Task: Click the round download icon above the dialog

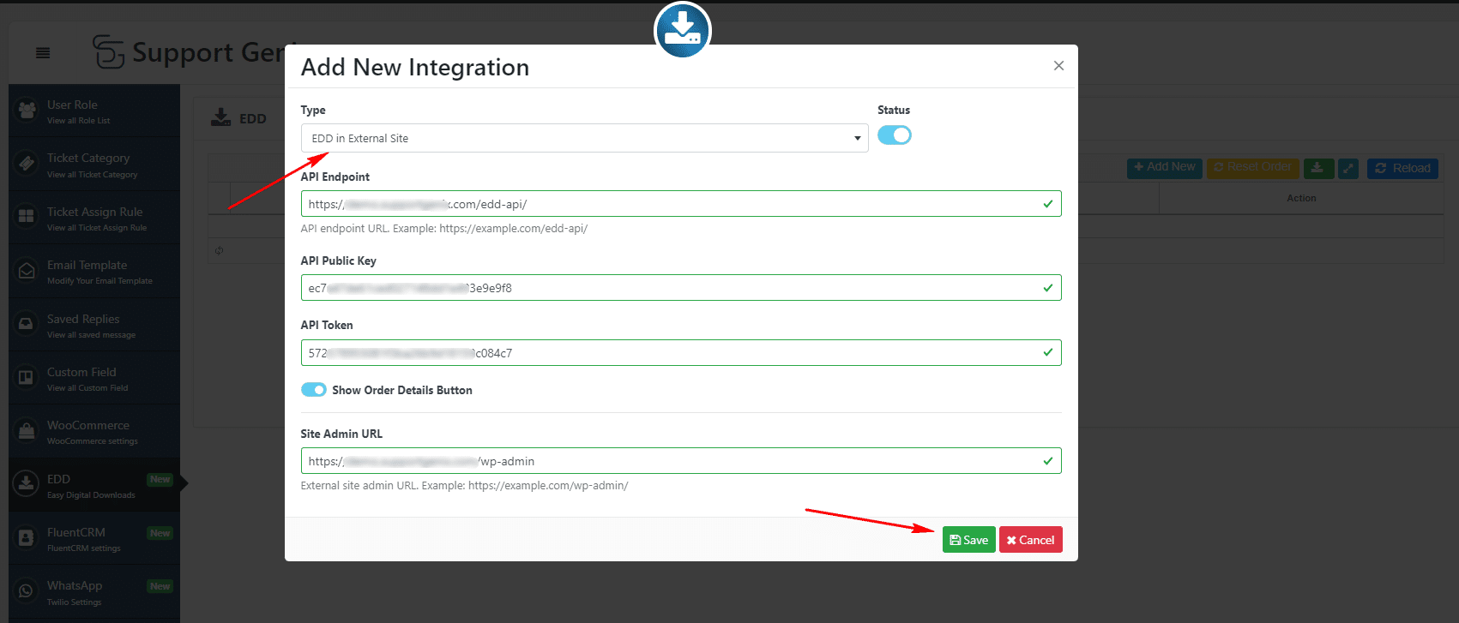Action: [683, 30]
